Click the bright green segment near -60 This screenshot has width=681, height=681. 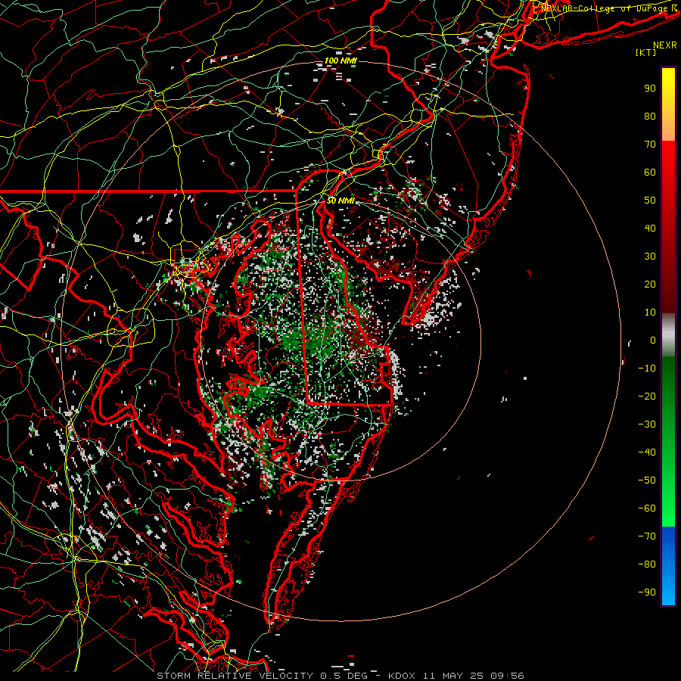[668, 512]
